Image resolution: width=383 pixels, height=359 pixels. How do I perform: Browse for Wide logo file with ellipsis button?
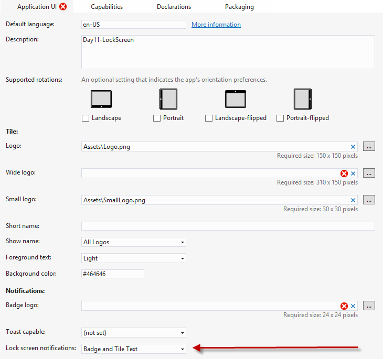pyautogui.click(x=369, y=173)
